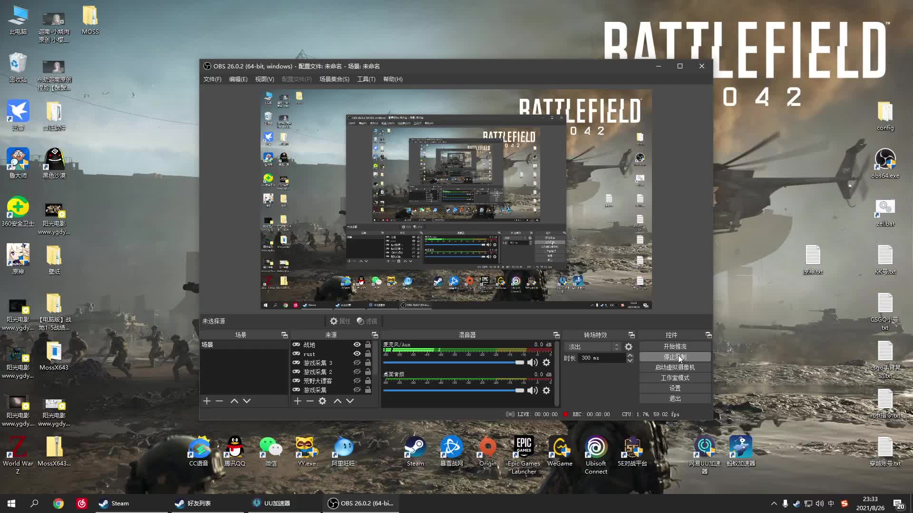Hide the 战地 source via eye icon
Screen dimensions: 913x513
357,344
